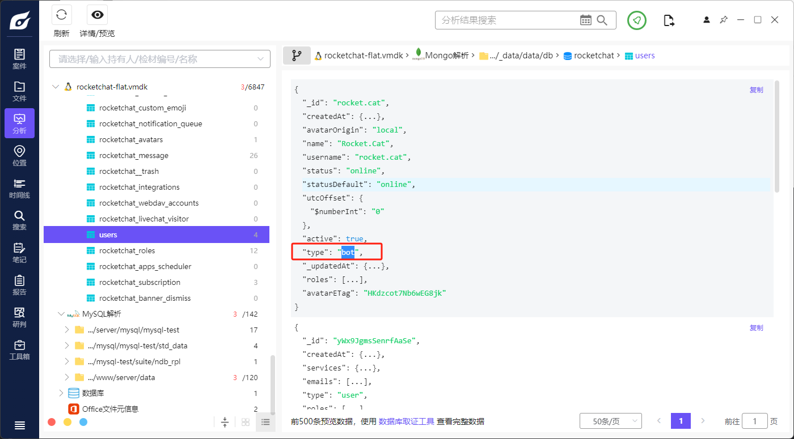Open the calendar date filter in search box

pos(585,20)
